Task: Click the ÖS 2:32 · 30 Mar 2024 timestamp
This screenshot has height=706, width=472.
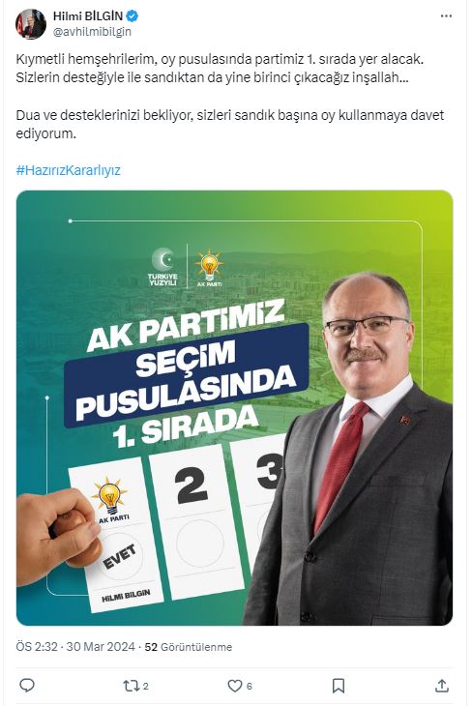Action: [x=75, y=647]
